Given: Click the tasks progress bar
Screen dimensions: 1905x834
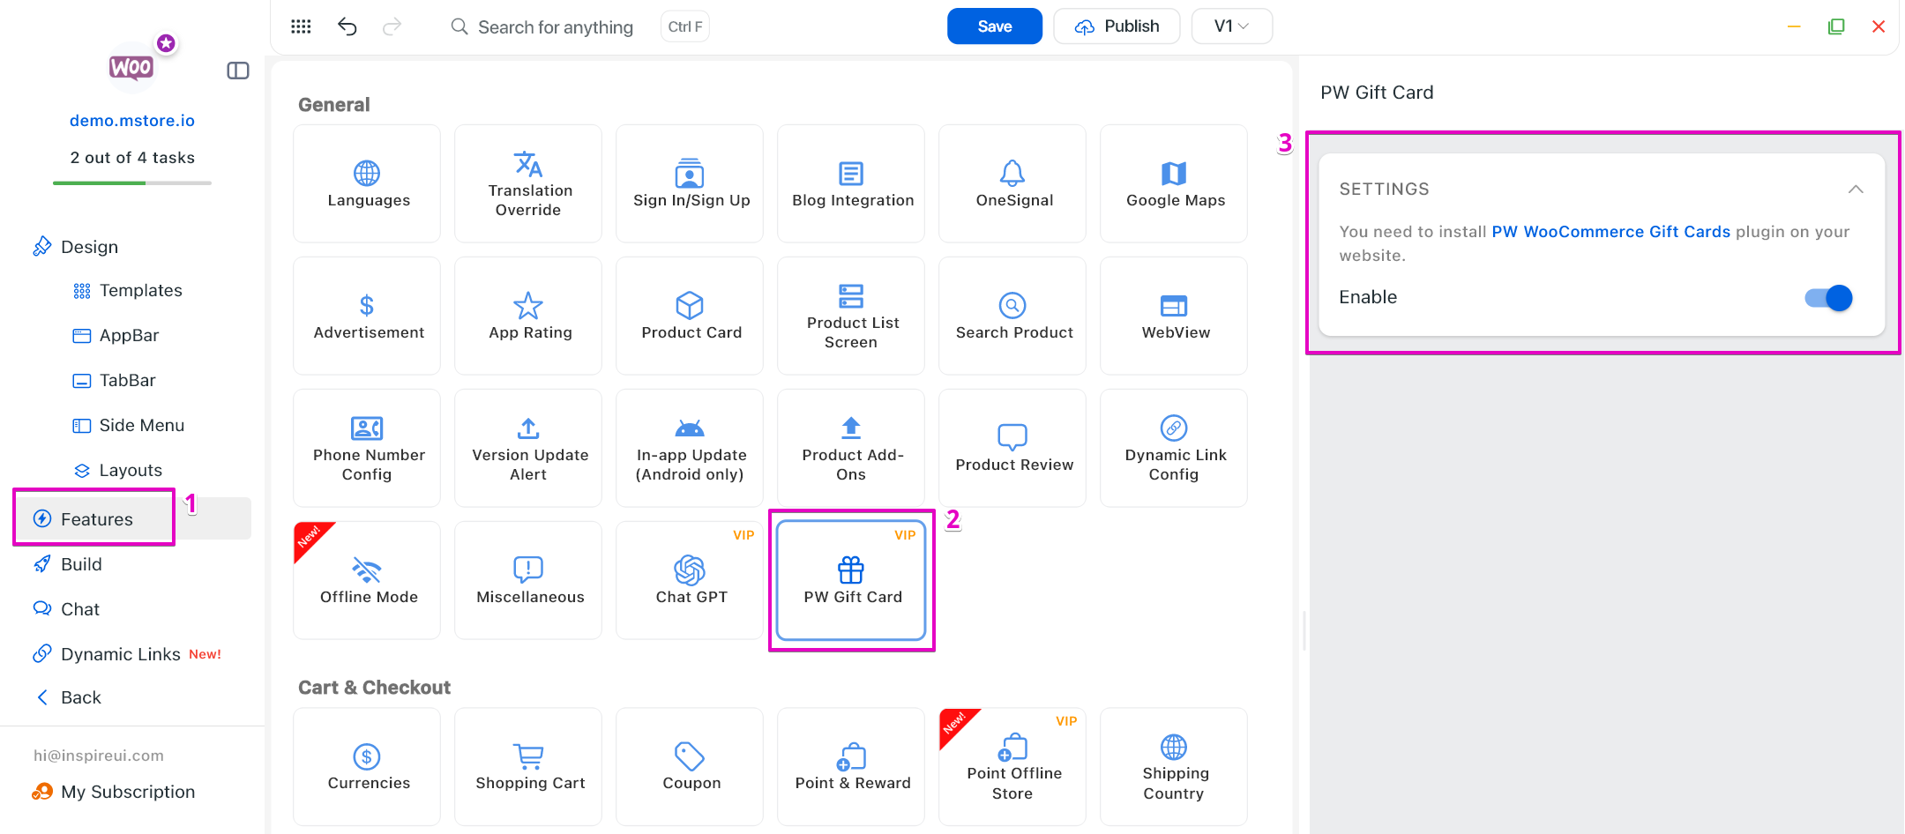Looking at the screenshot, I should coord(132,182).
